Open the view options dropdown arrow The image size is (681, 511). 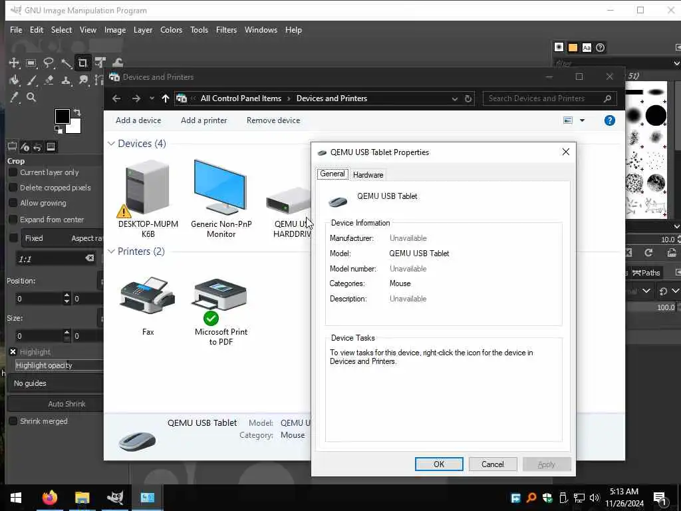[x=582, y=120]
